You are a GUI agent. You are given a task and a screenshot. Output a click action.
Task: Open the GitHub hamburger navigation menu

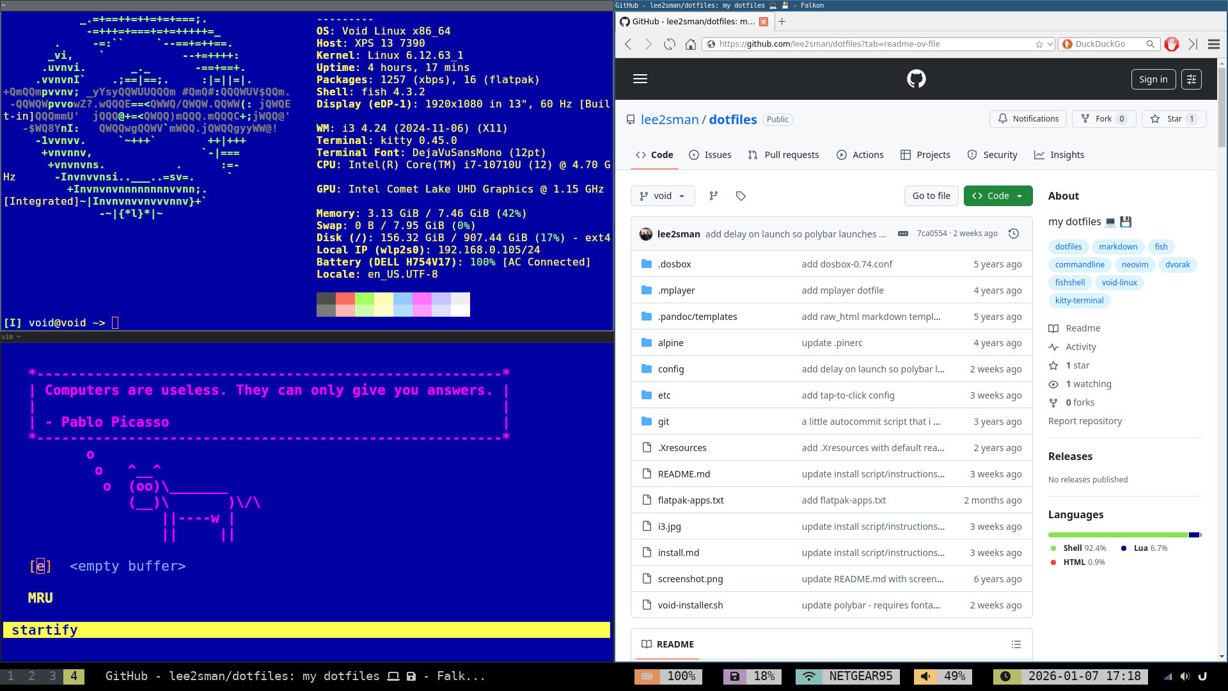[640, 79]
